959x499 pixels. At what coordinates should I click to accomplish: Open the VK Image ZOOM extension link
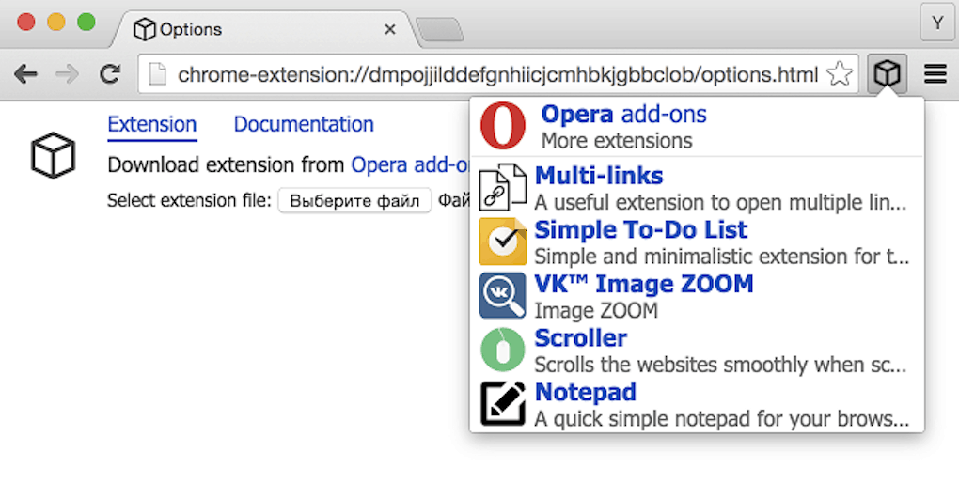(644, 285)
